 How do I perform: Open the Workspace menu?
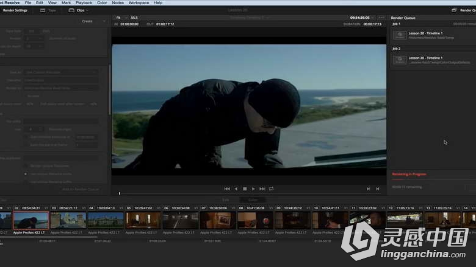click(139, 2)
